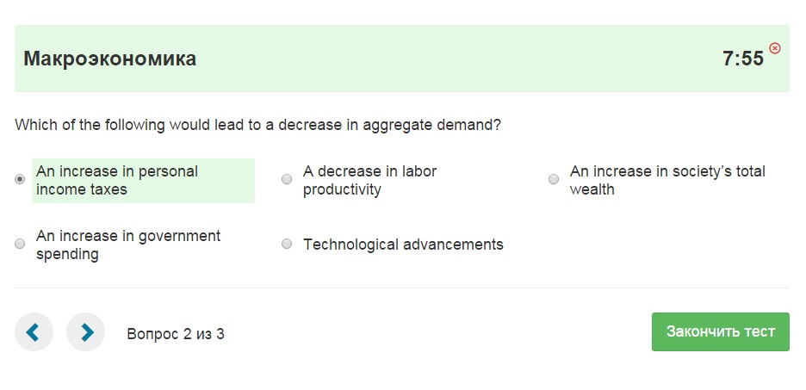Select the 'Technological advancements' radio button
The height and width of the screenshot is (390, 806).
(287, 245)
